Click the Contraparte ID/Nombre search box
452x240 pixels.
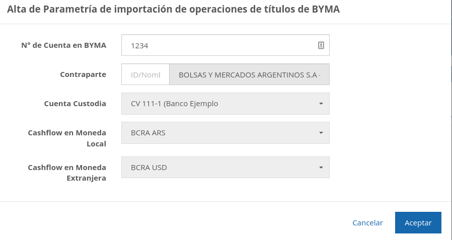click(145, 74)
